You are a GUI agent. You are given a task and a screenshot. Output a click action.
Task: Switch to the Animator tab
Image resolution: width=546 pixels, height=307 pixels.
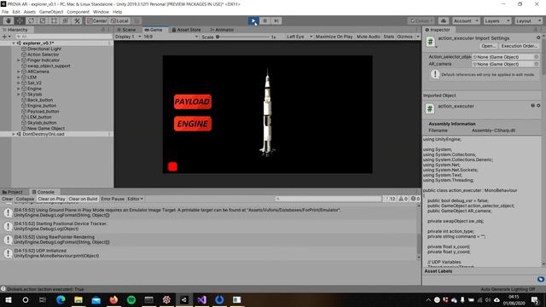(x=222, y=30)
